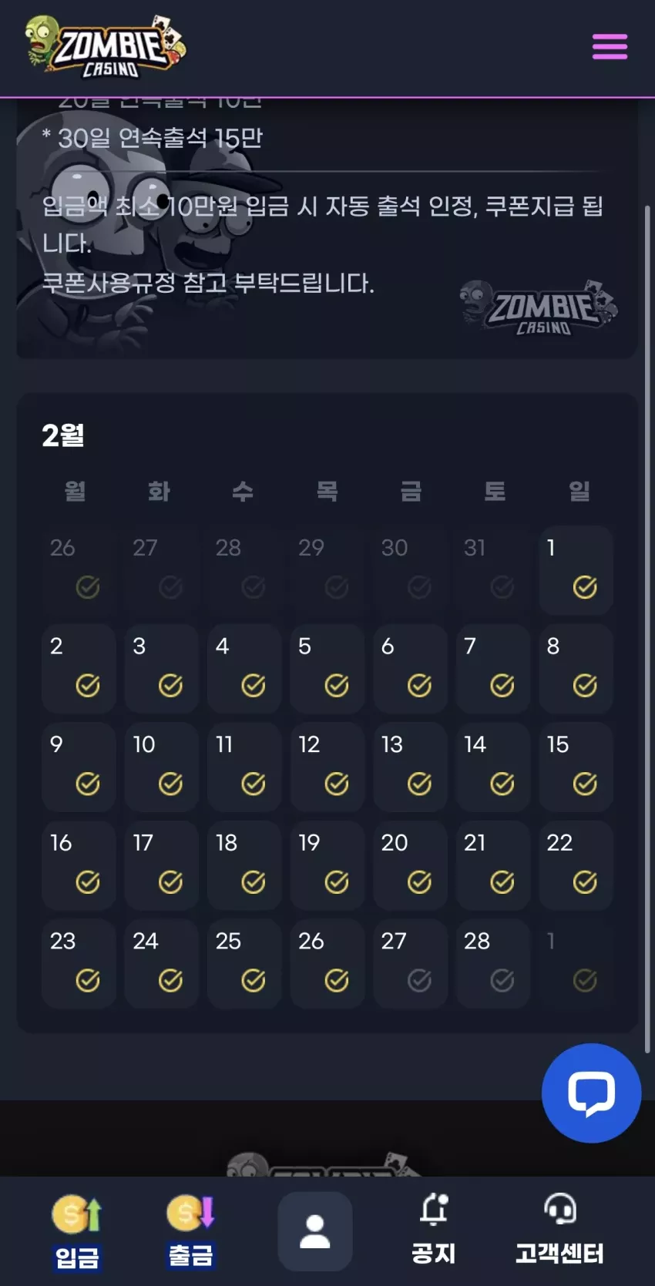Select the February 20 calendar cell
Screen dimensions: 655x1286
[x=411, y=865]
